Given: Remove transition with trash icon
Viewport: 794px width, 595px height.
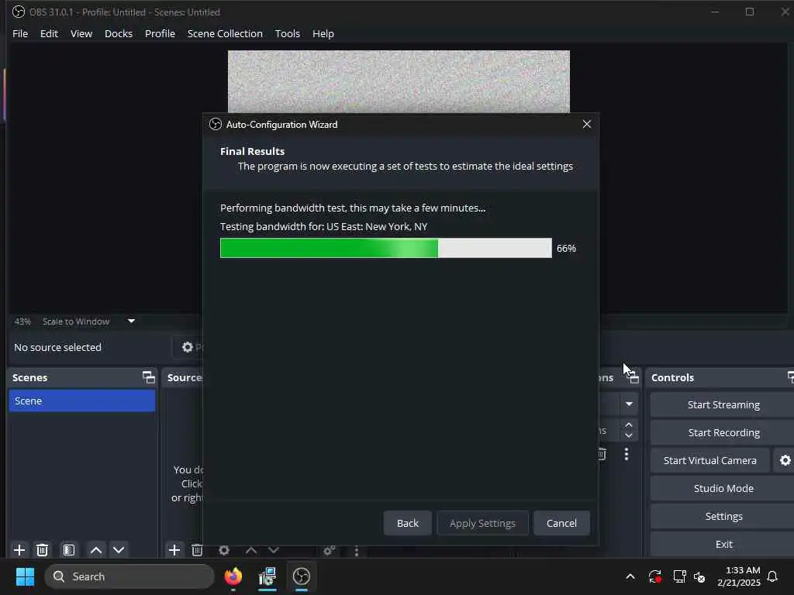Looking at the screenshot, I should pyautogui.click(x=602, y=454).
